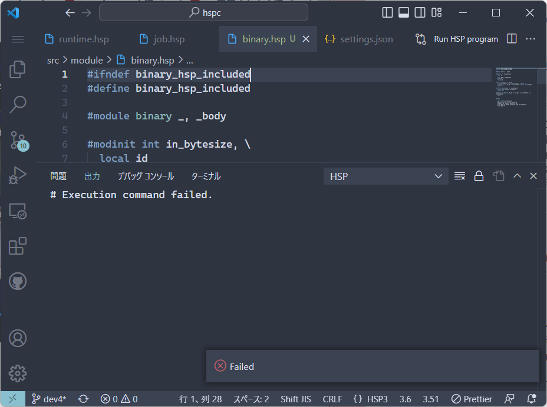The height and width of the screenshot is (407, 547).
Task: Click the red error icon in notification
Action: 220,366
